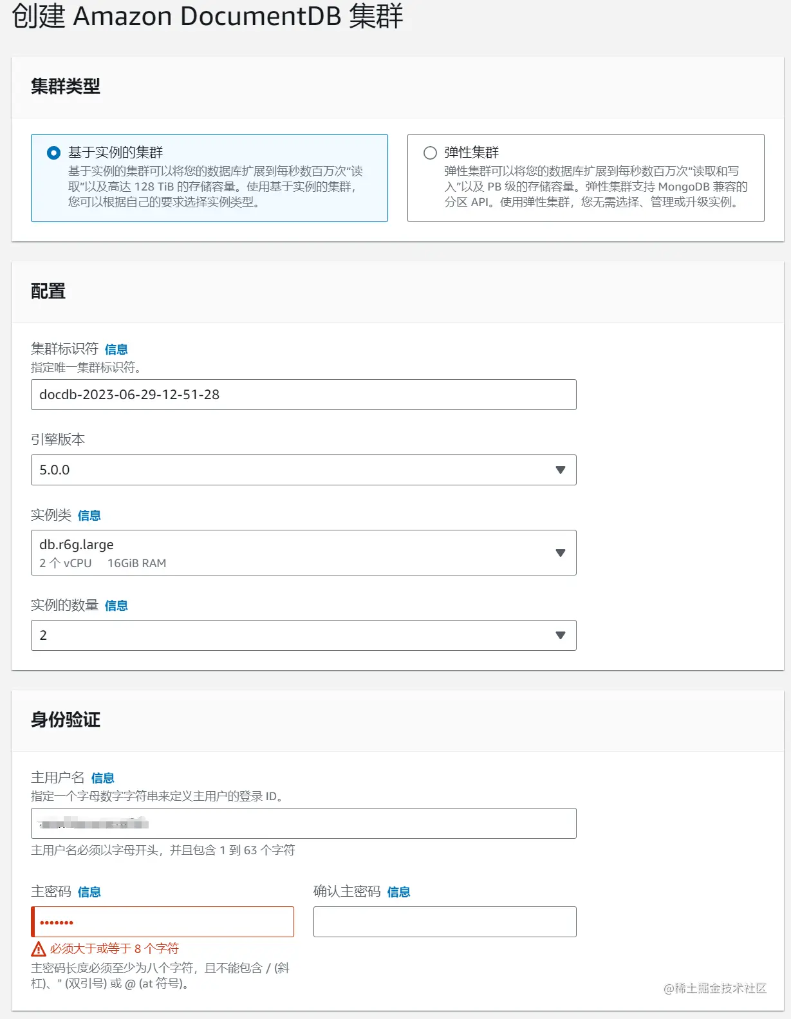Click the 主密码 password field
The height and width of the screenshot is (1019, 791).
click(x=162, y=922)
